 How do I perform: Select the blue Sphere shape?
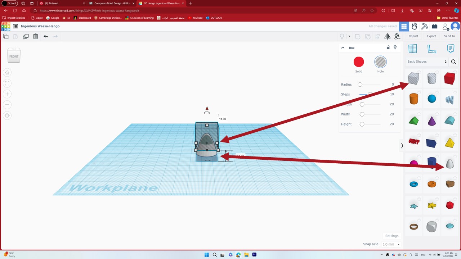[x=431, y=99]
